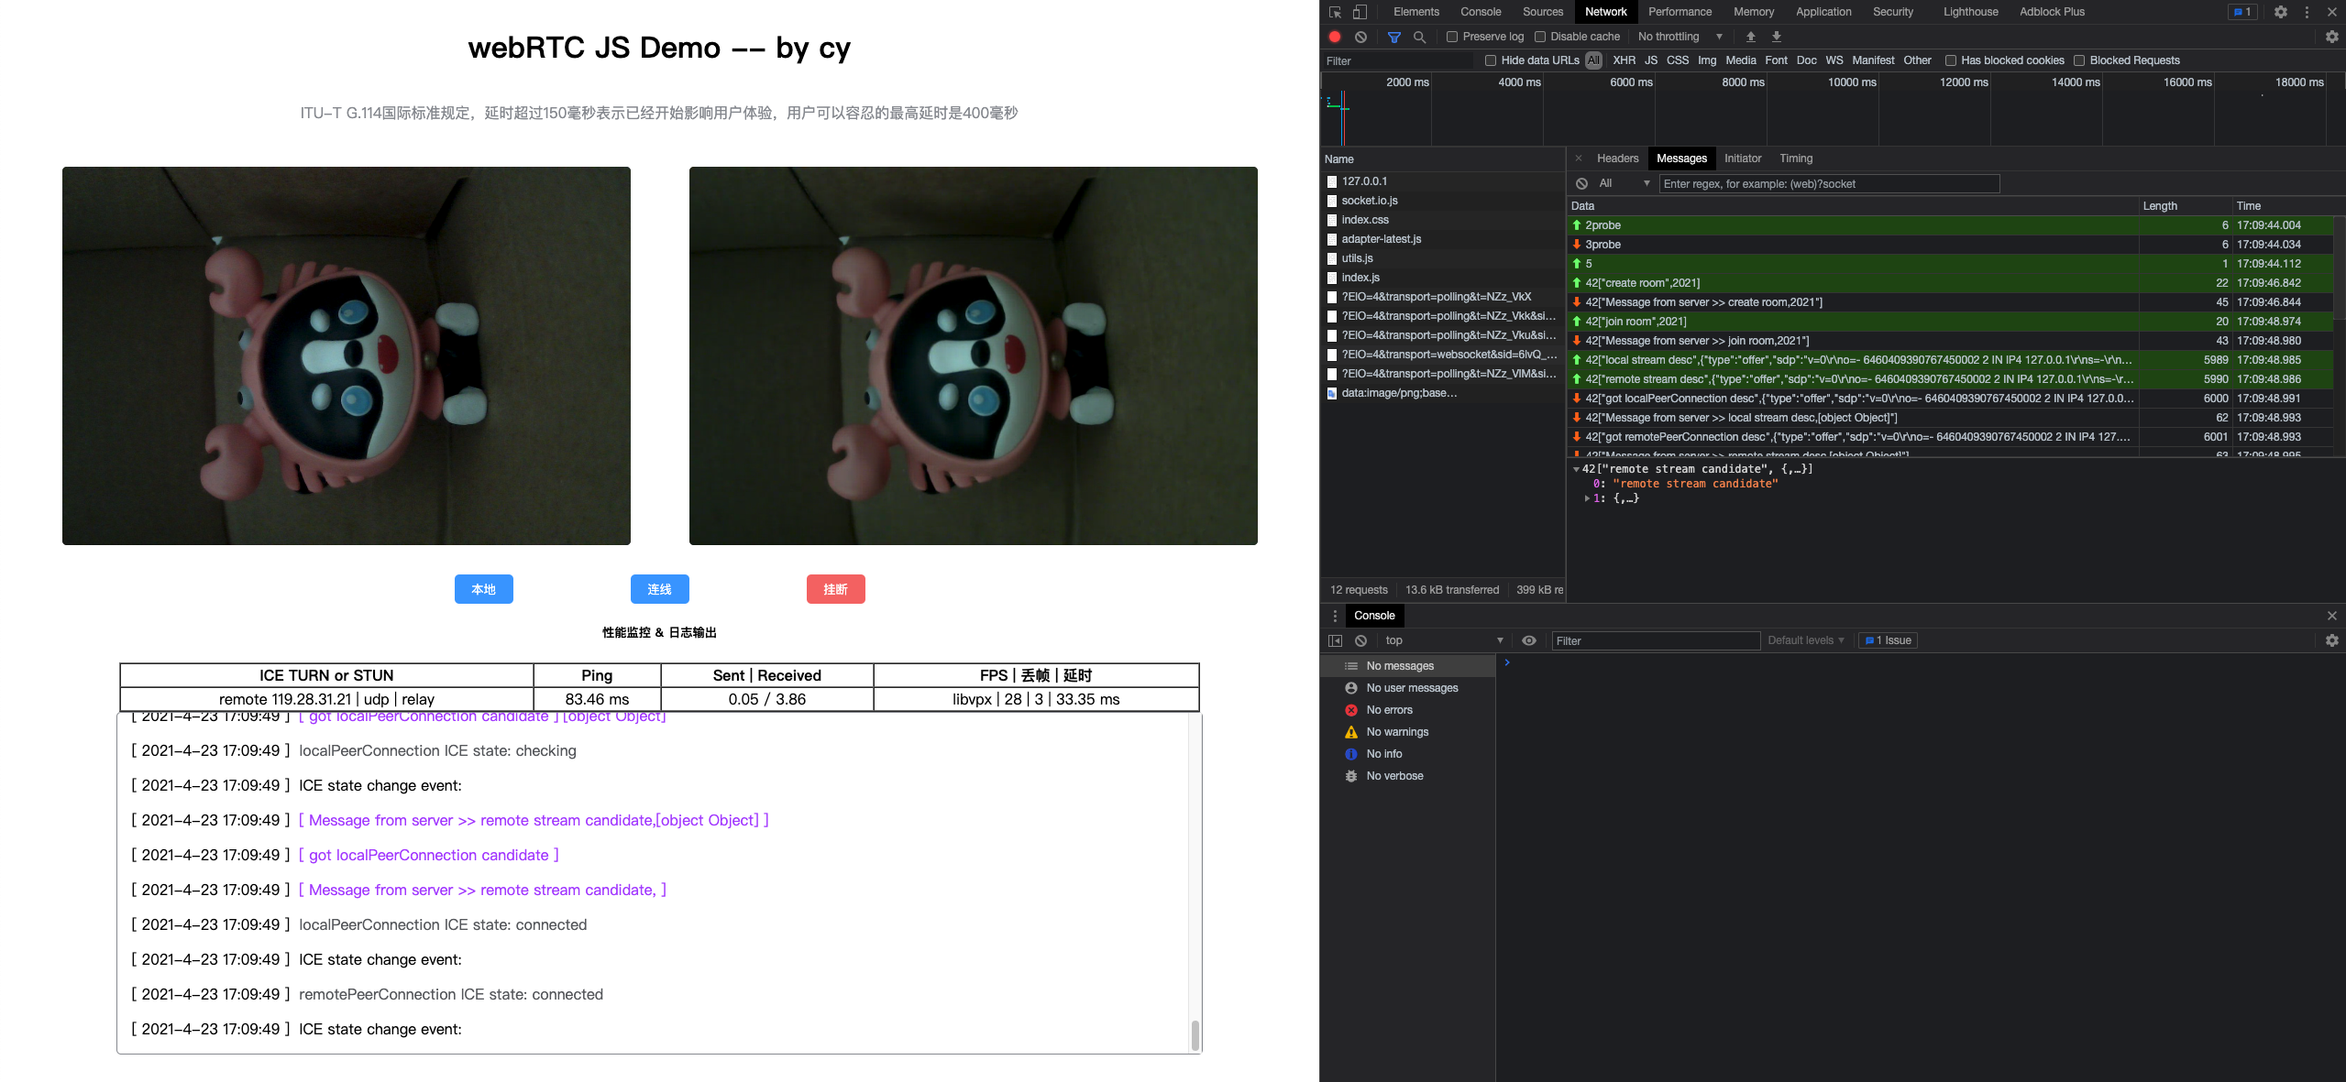The width and height of the screenshot is (2346, 1082).
Task: Click the blue 连线 button
Action: coord(659,589)
